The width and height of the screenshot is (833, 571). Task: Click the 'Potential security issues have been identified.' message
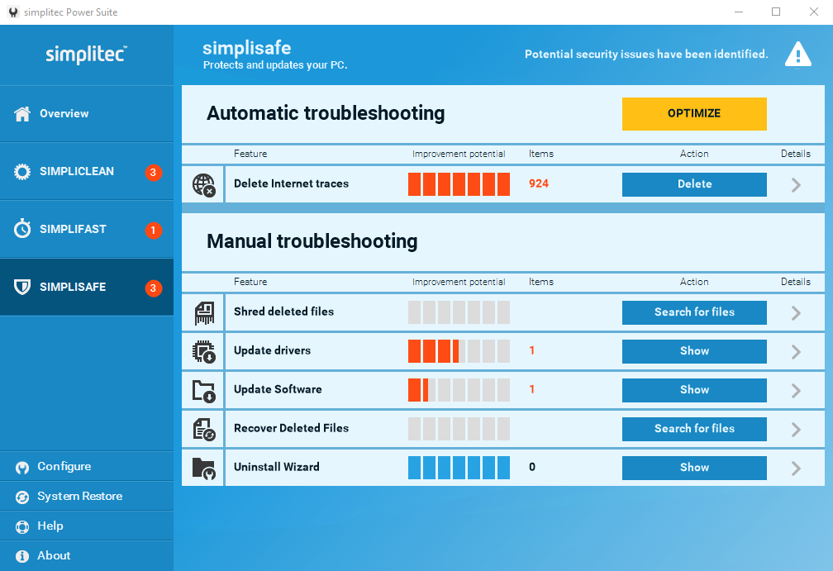pyautogui.click(x=646, y=55)
